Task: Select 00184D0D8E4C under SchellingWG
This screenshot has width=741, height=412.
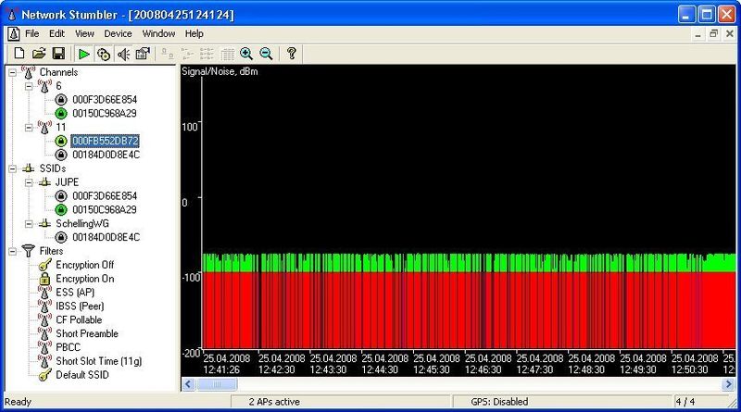Action: click(x=106, y=237)
